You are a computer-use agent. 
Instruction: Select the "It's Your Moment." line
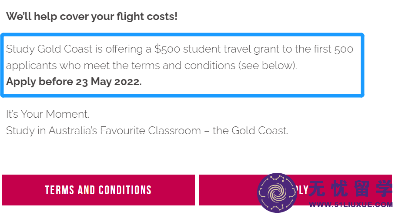point(47,114)
